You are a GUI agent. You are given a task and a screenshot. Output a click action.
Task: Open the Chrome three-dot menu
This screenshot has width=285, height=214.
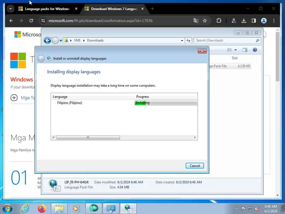coord(274,21)
